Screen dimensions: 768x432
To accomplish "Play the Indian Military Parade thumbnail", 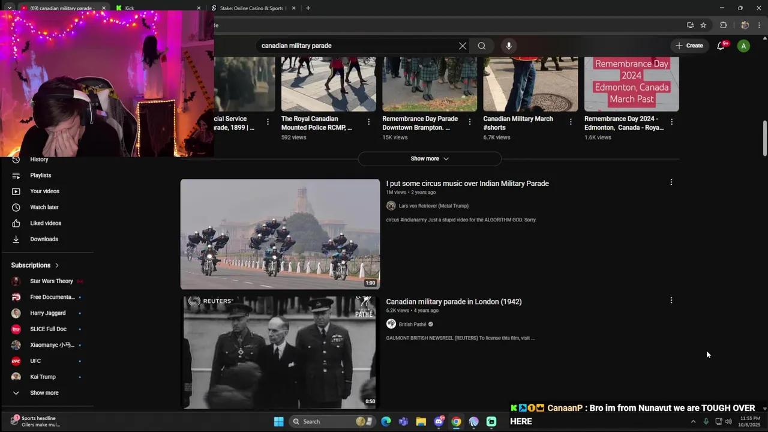I will [280, 234].
